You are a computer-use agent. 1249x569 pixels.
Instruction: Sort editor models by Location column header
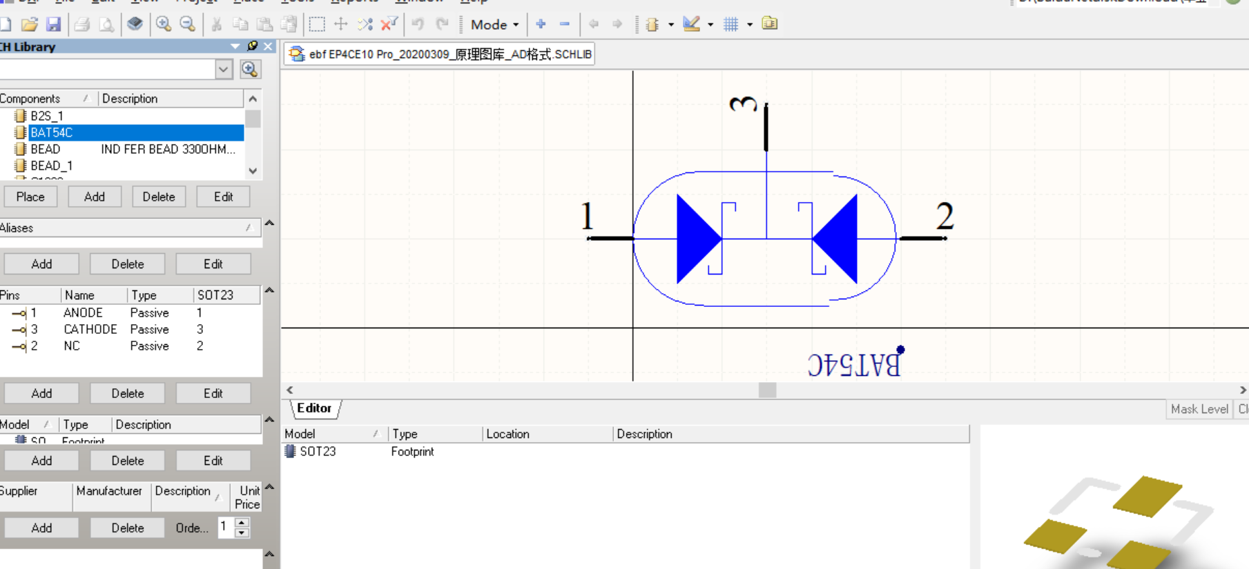tap(548, 434)
